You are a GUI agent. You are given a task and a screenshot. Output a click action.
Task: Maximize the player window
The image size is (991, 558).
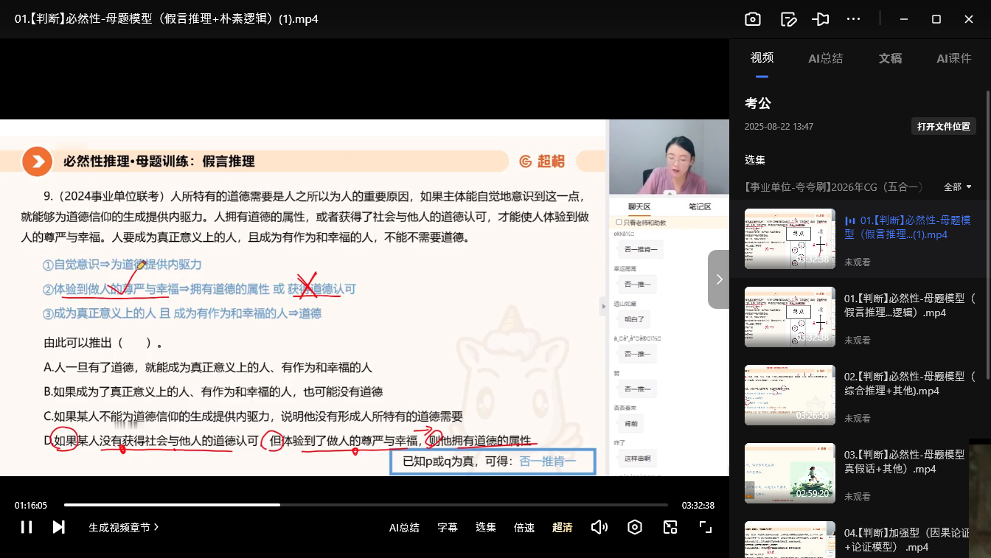[x=936, y=19]
